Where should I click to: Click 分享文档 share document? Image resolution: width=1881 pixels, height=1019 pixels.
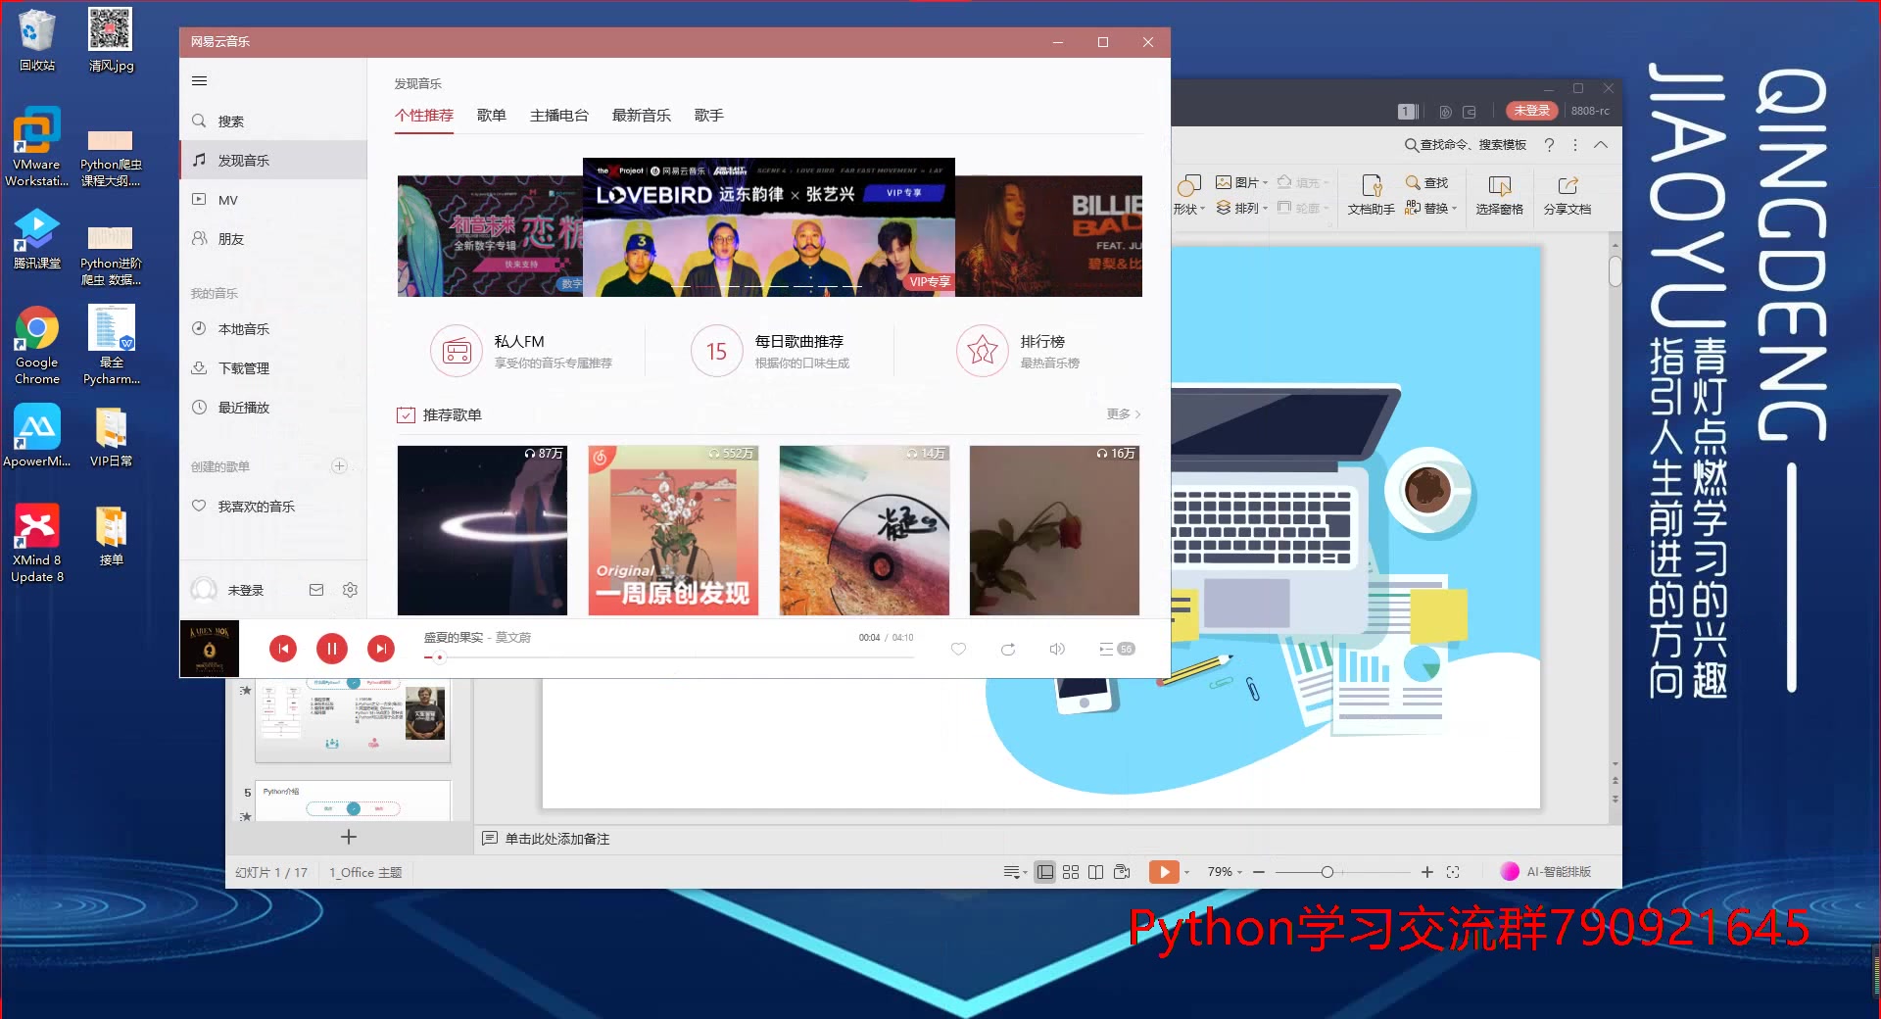click(1567, 196)
